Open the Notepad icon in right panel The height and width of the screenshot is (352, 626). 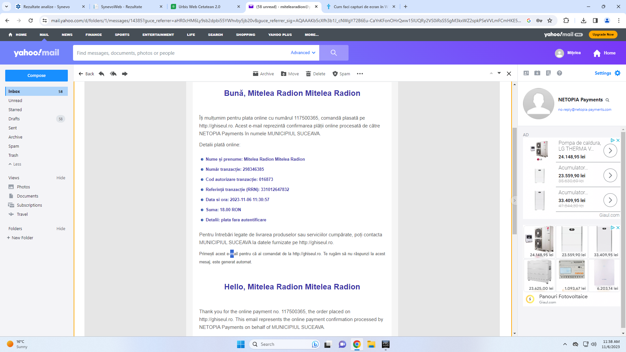pyautogui.click(x=548, y=73)
